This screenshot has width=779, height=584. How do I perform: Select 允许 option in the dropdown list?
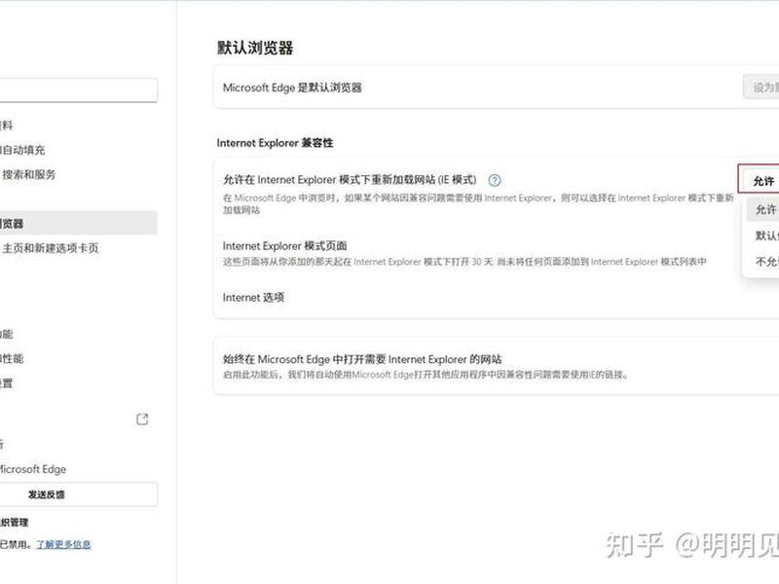[x=762, y=209]
